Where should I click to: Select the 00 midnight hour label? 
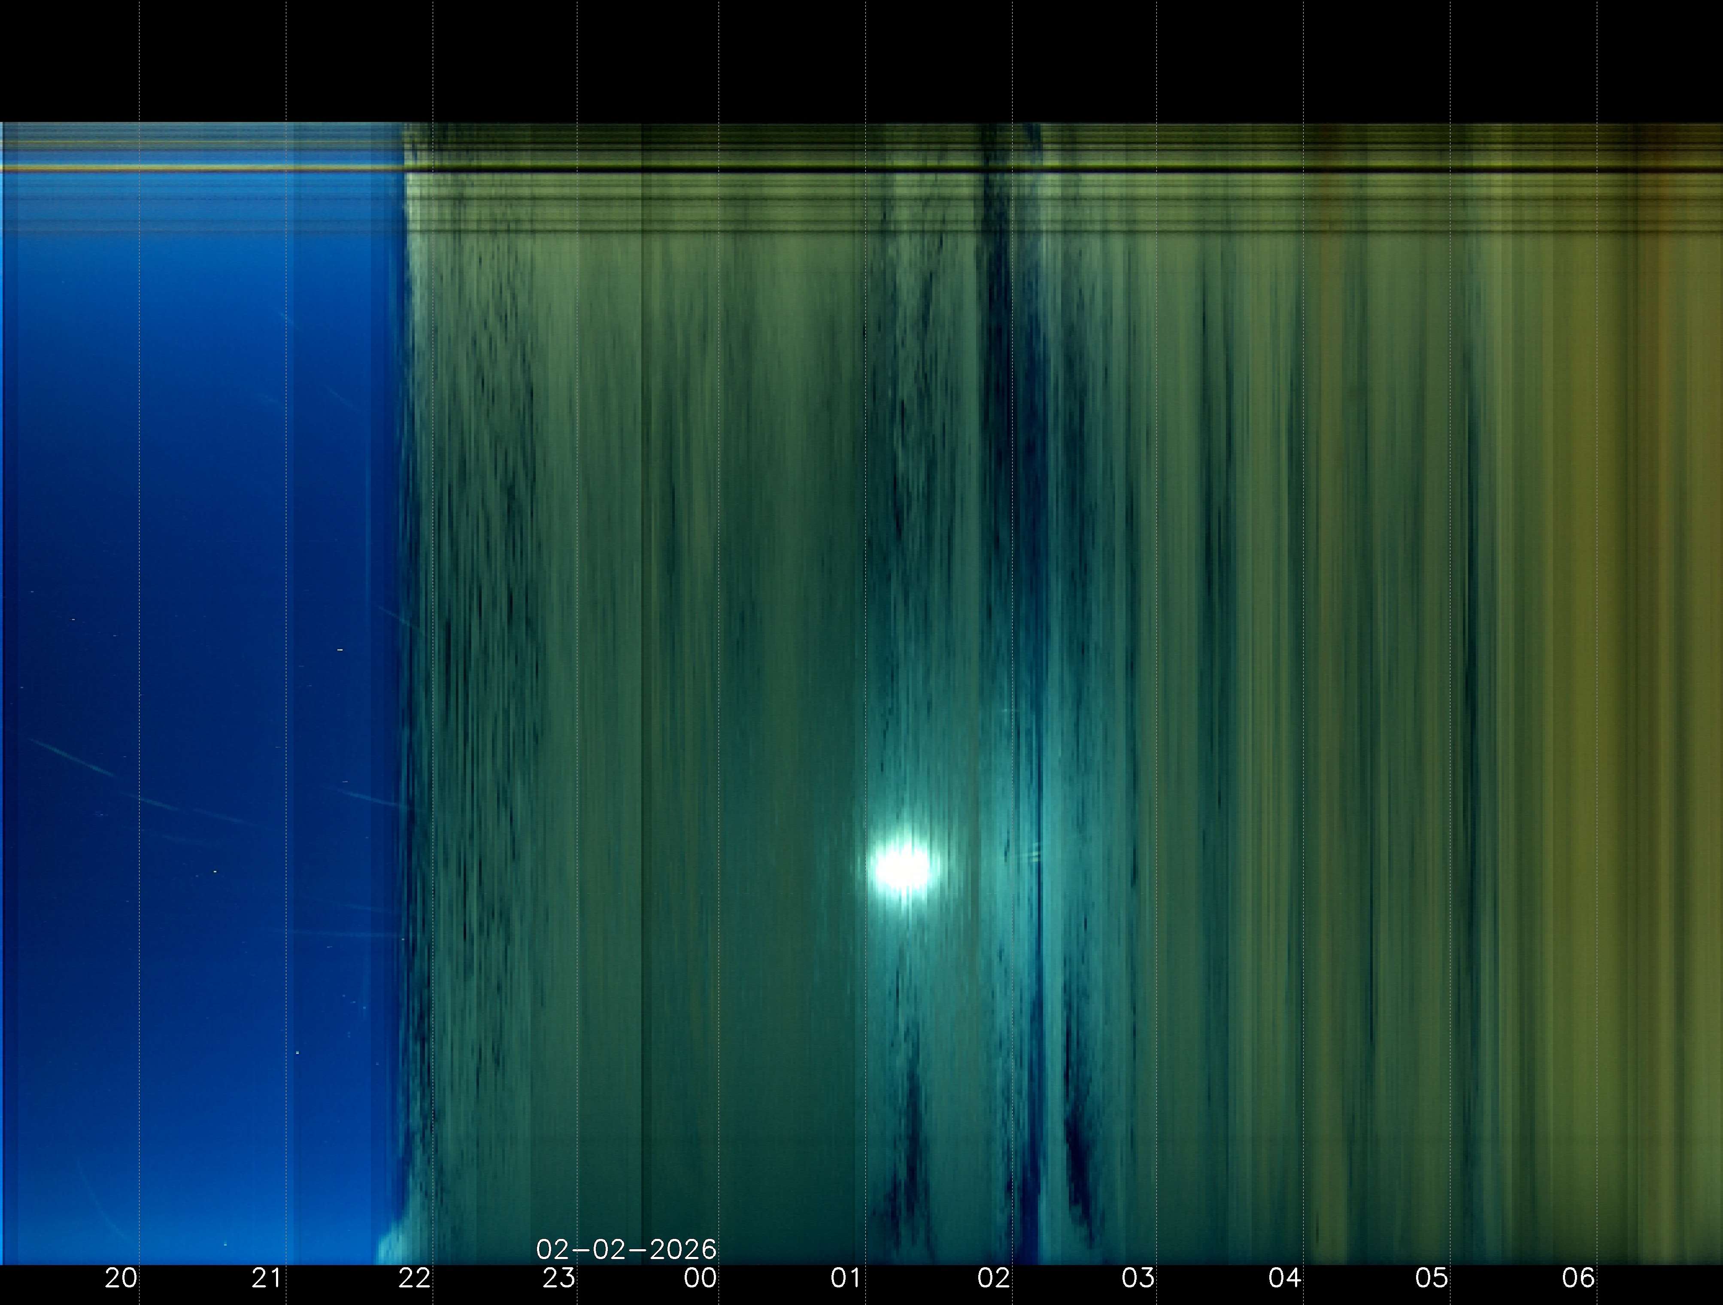tap(700, 1278)
